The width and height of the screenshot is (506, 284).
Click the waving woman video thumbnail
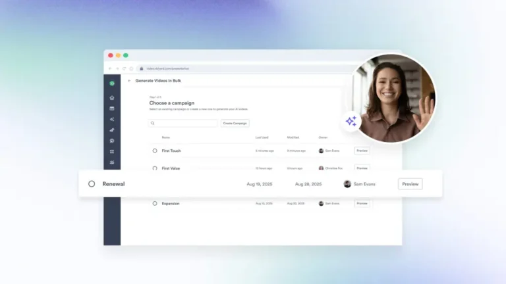[394, 97]
